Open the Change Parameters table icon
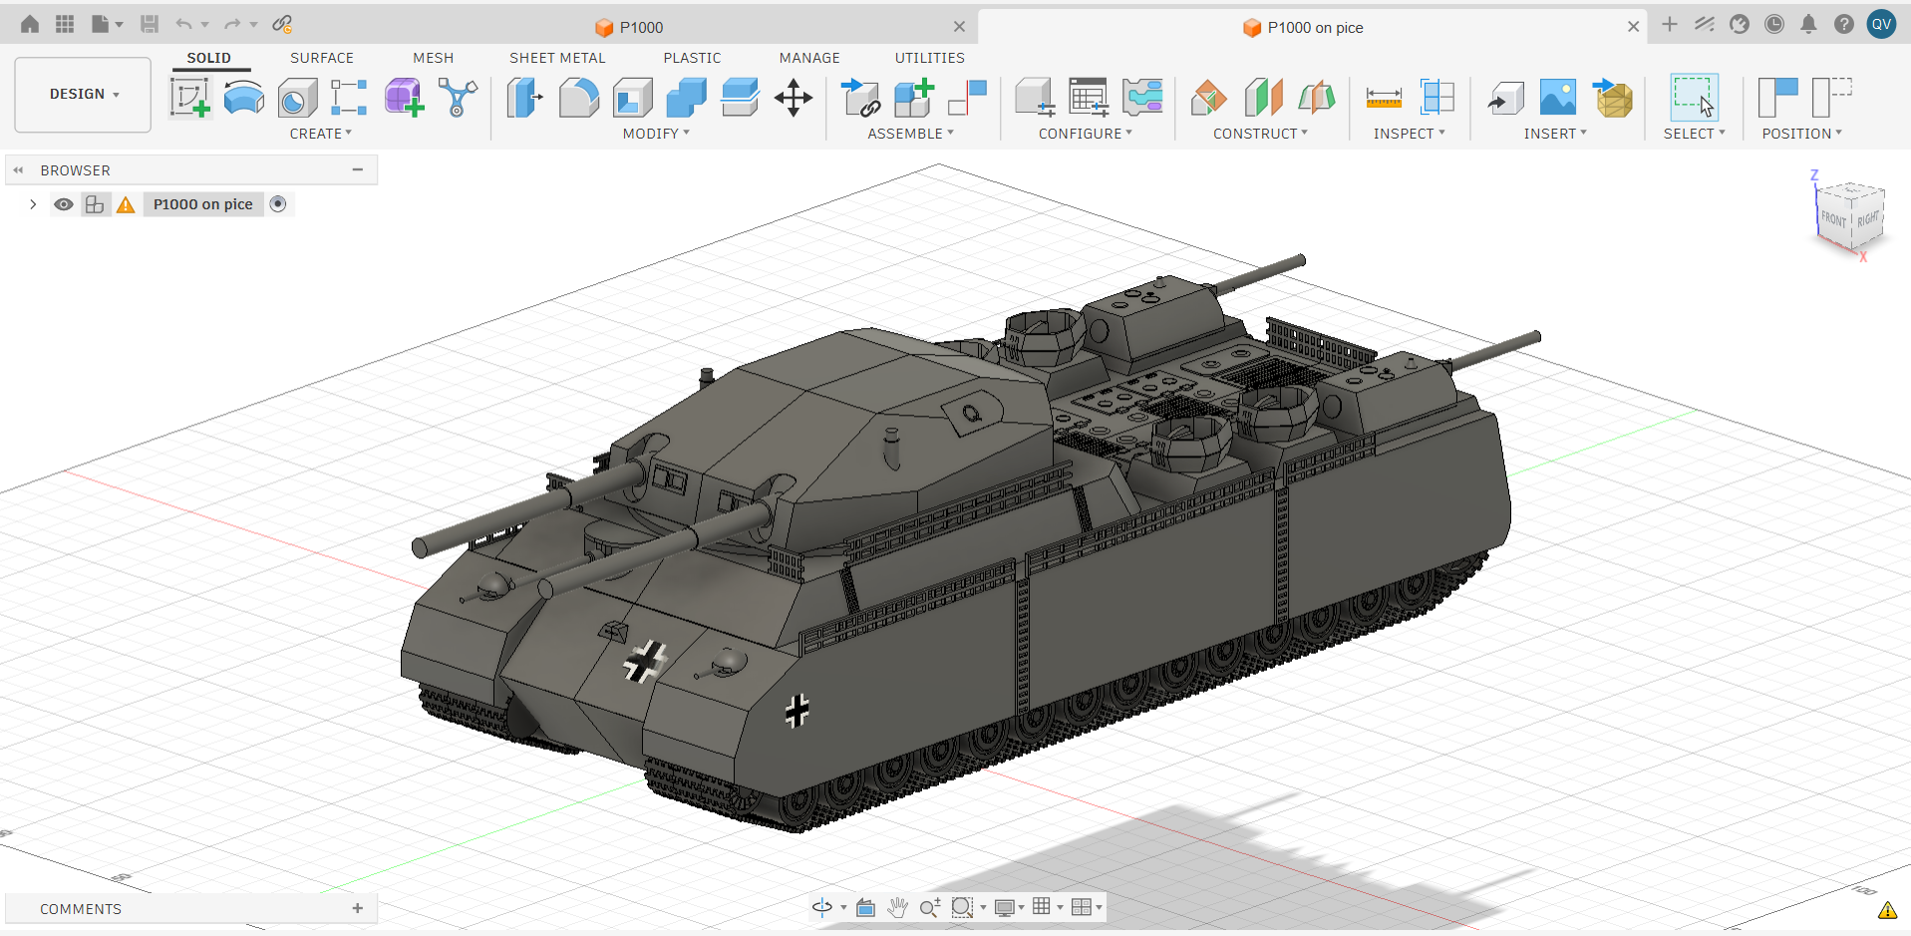 point(1089,98)
